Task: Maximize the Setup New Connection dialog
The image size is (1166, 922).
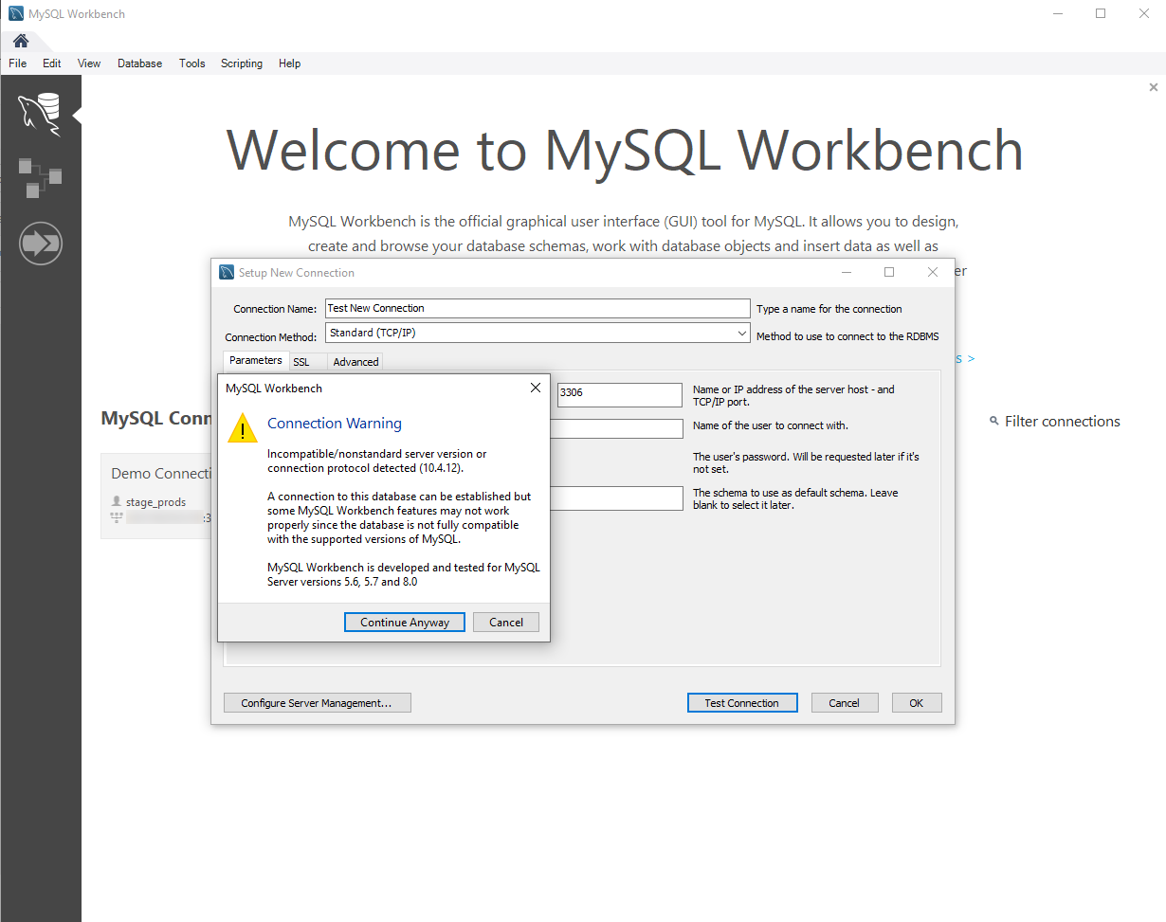Action: [x=889, y=272]
